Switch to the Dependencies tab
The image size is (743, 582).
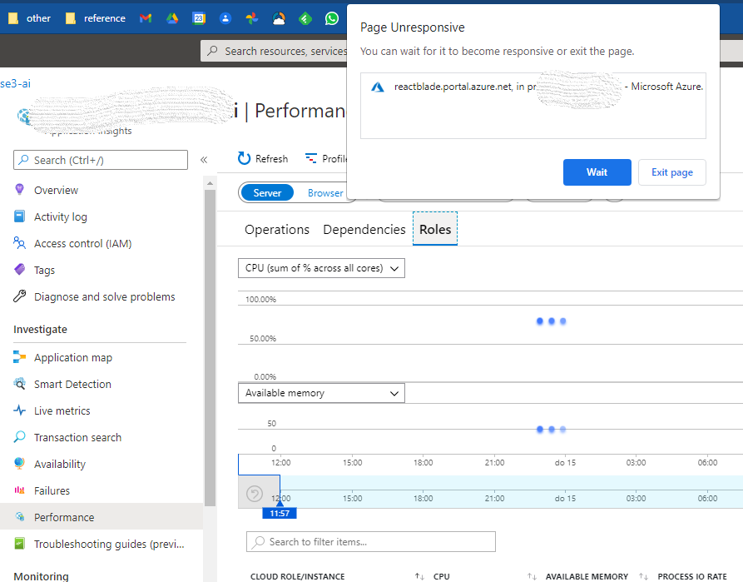tap(364, 230)
